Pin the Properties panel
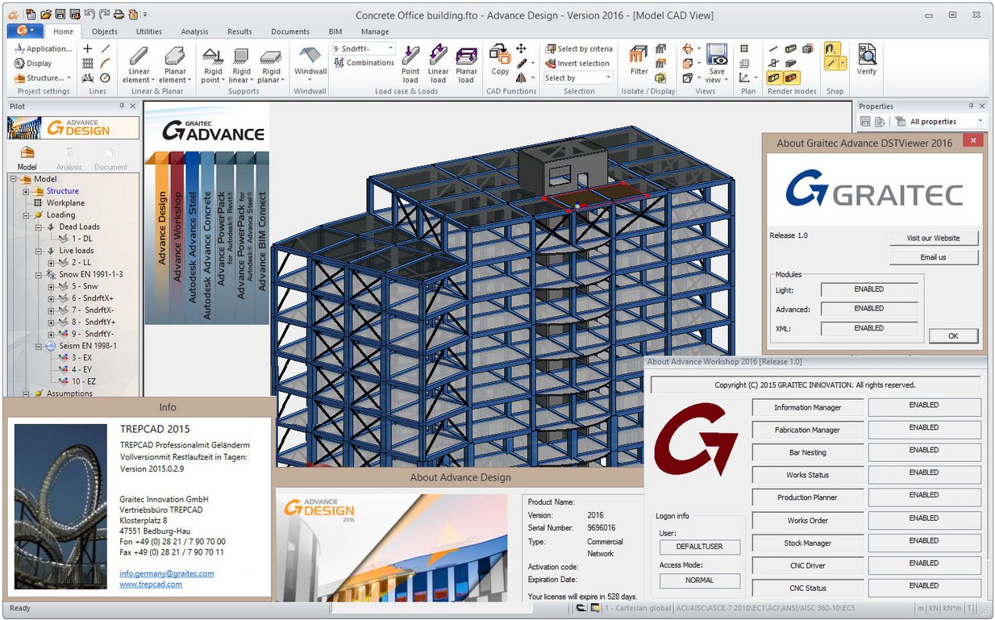The height and width of the screenshot is (620, 995). tap(972, 106)
